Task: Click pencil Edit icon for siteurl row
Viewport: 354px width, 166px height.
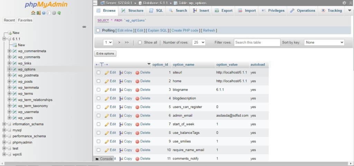Action: pos(107,73)
